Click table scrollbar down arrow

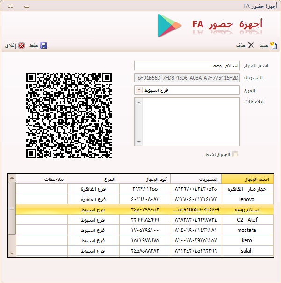[x=12, y=253]
